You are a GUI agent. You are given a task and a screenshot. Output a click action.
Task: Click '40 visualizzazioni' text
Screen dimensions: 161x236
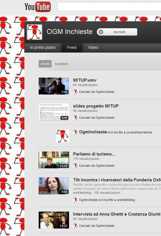[85, 111]
